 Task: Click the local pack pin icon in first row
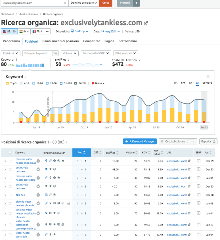pos(46,161)
